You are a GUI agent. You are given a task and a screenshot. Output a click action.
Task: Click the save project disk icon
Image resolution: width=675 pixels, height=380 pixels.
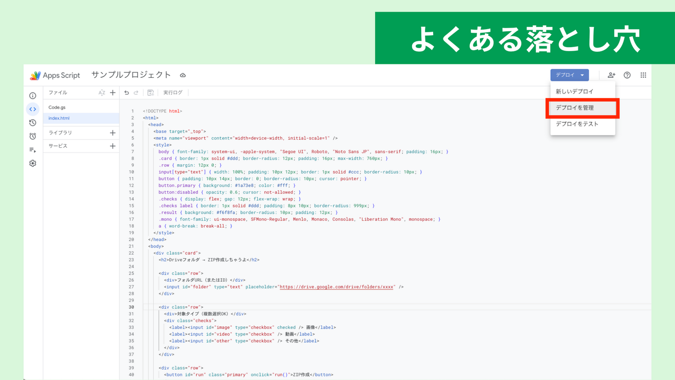tap(150, 93)
